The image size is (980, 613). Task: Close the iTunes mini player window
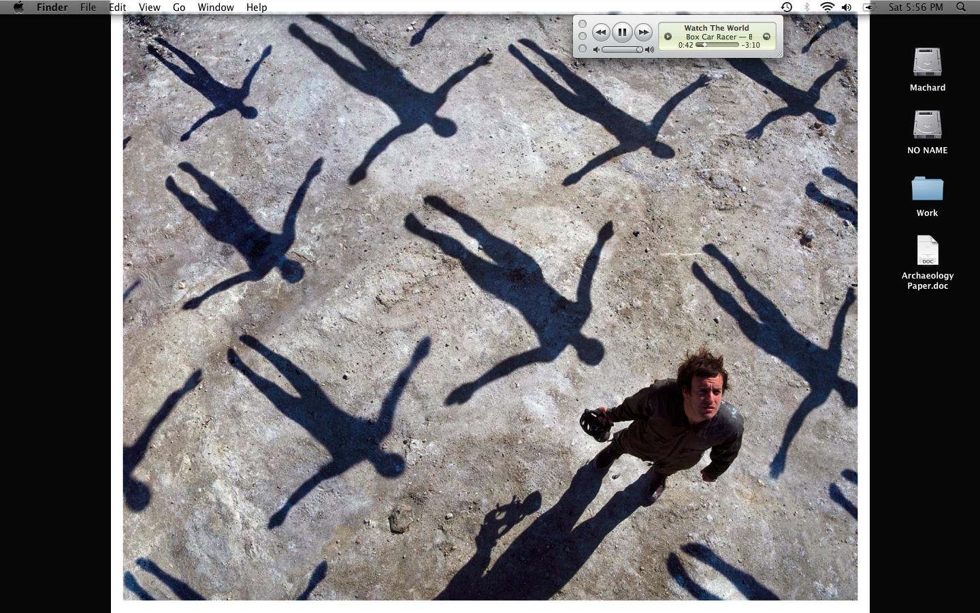click(583, 24)
